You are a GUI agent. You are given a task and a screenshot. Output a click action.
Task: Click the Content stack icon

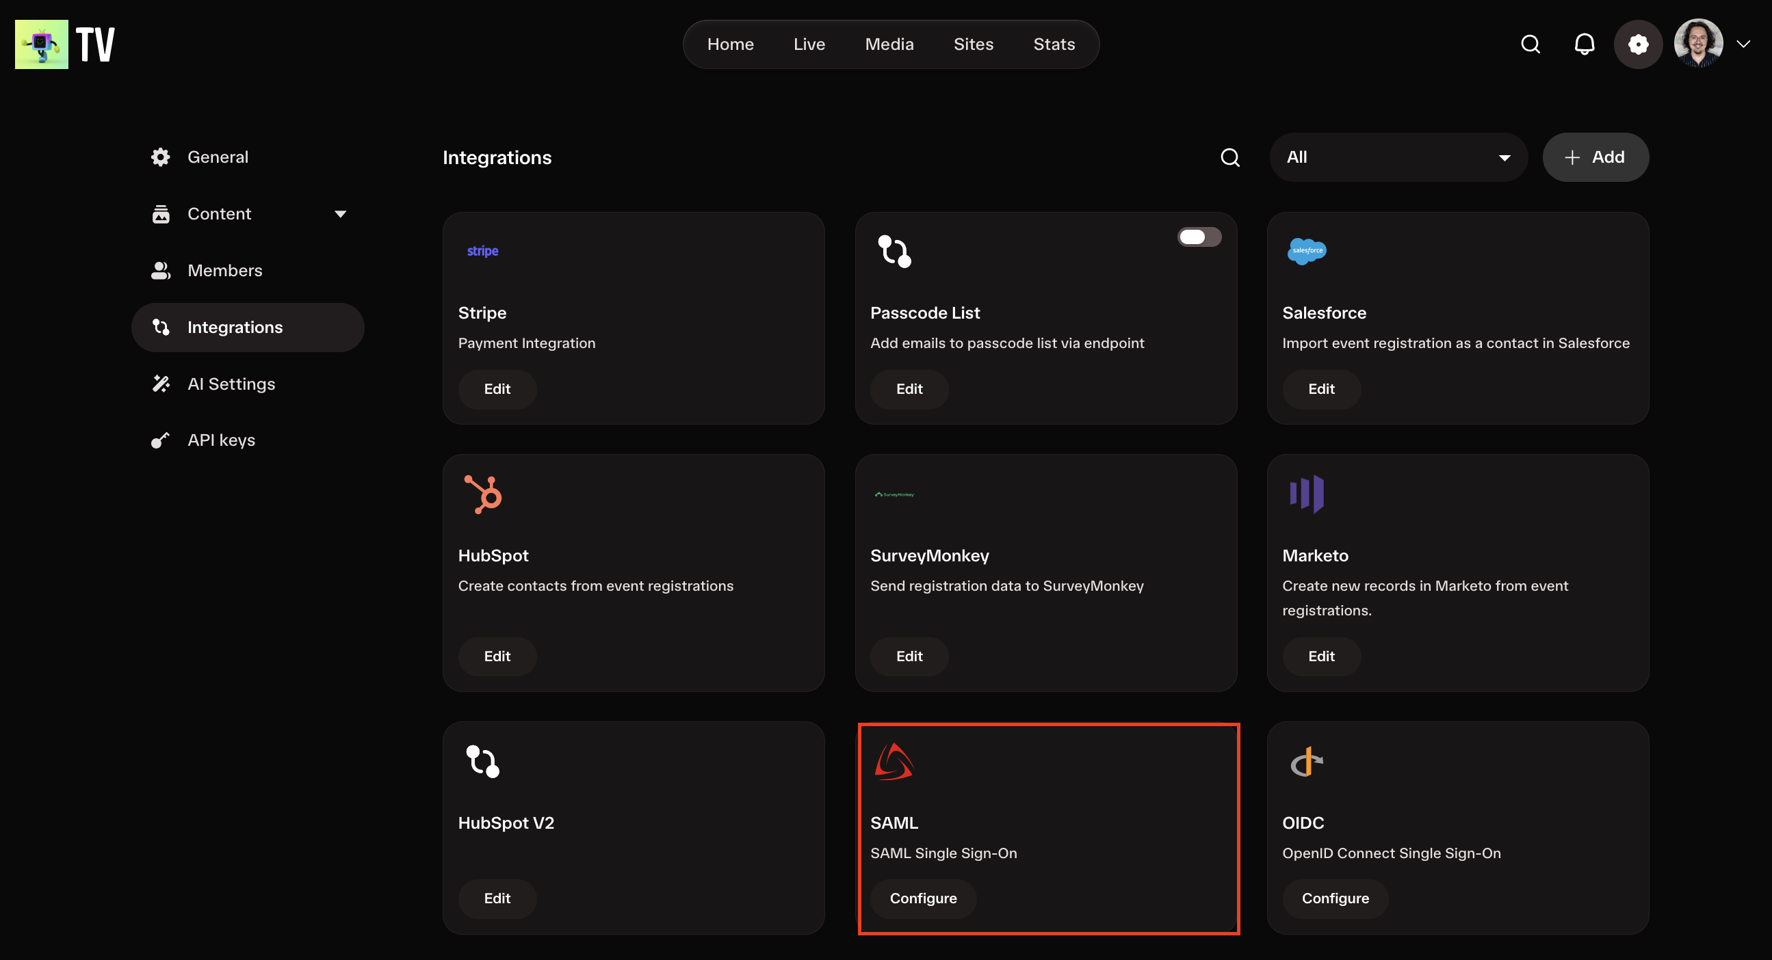coord(160,214)
